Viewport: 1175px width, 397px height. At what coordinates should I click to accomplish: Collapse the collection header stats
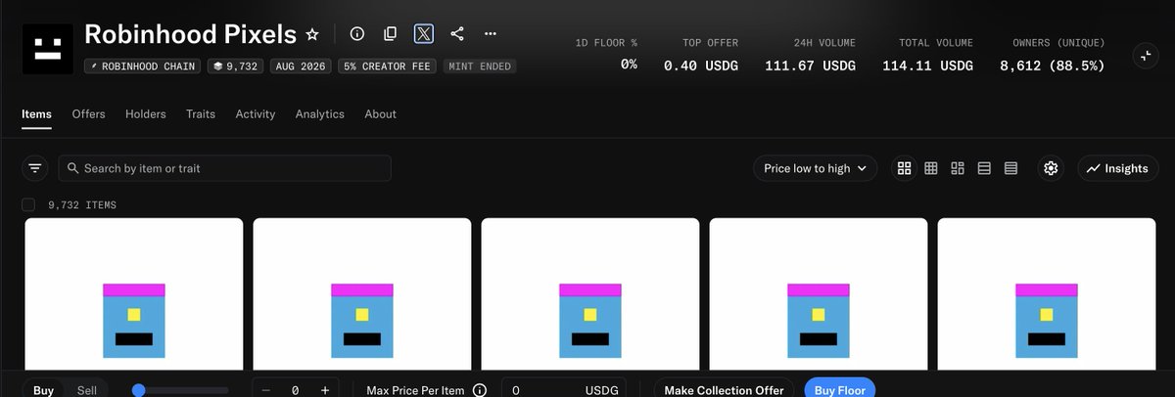click(1146, 56)
